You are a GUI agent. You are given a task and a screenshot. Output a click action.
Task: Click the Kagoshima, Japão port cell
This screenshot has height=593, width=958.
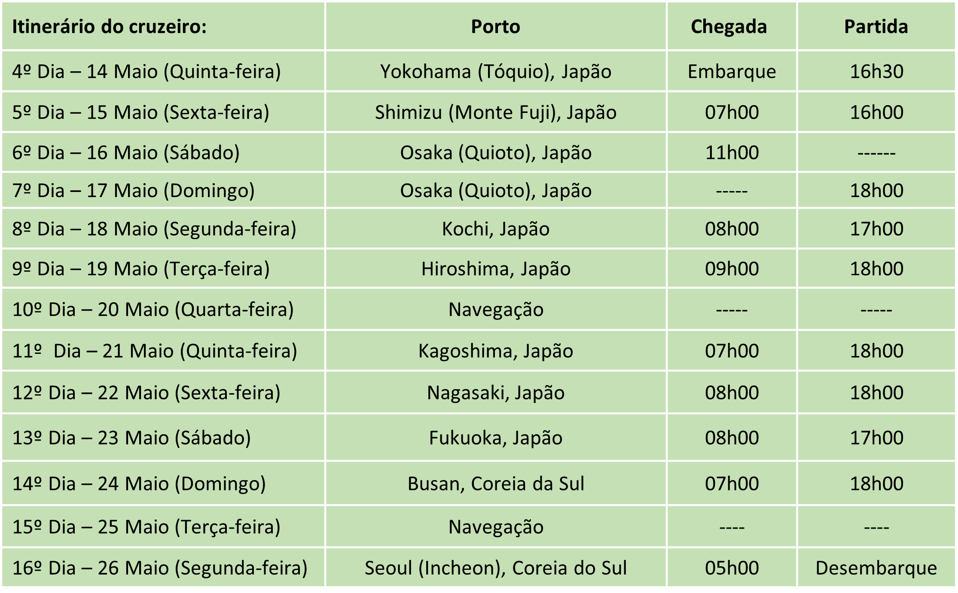click(x=495, y=351)
